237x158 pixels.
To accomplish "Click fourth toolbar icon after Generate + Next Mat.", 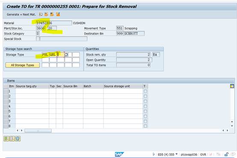I will [58, 14].
